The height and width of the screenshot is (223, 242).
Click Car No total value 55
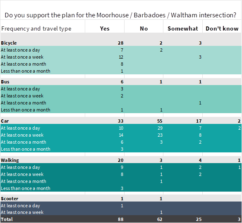(x=160, y=121)
